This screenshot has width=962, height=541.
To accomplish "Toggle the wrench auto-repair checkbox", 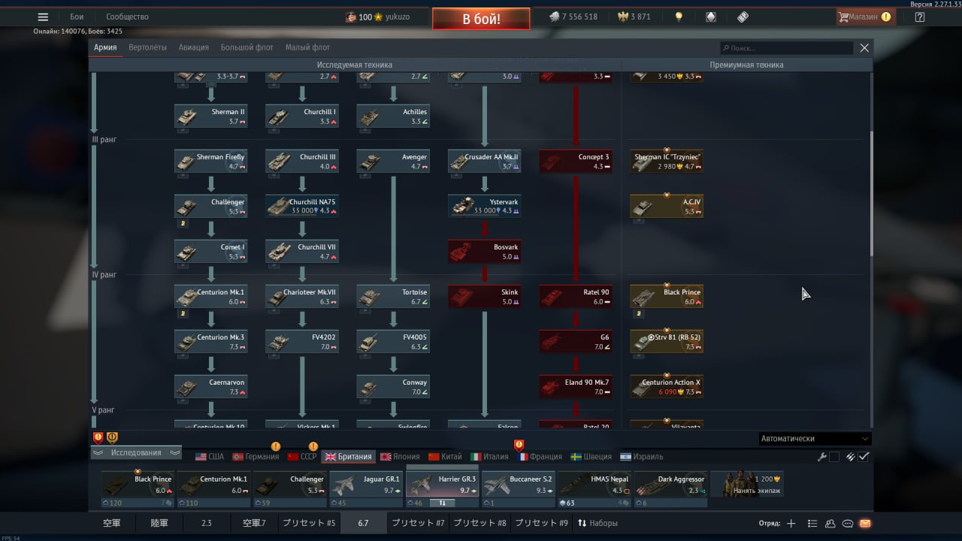I will pos(834,456).
